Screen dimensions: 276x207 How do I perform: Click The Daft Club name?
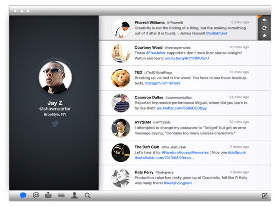[147, 147]
